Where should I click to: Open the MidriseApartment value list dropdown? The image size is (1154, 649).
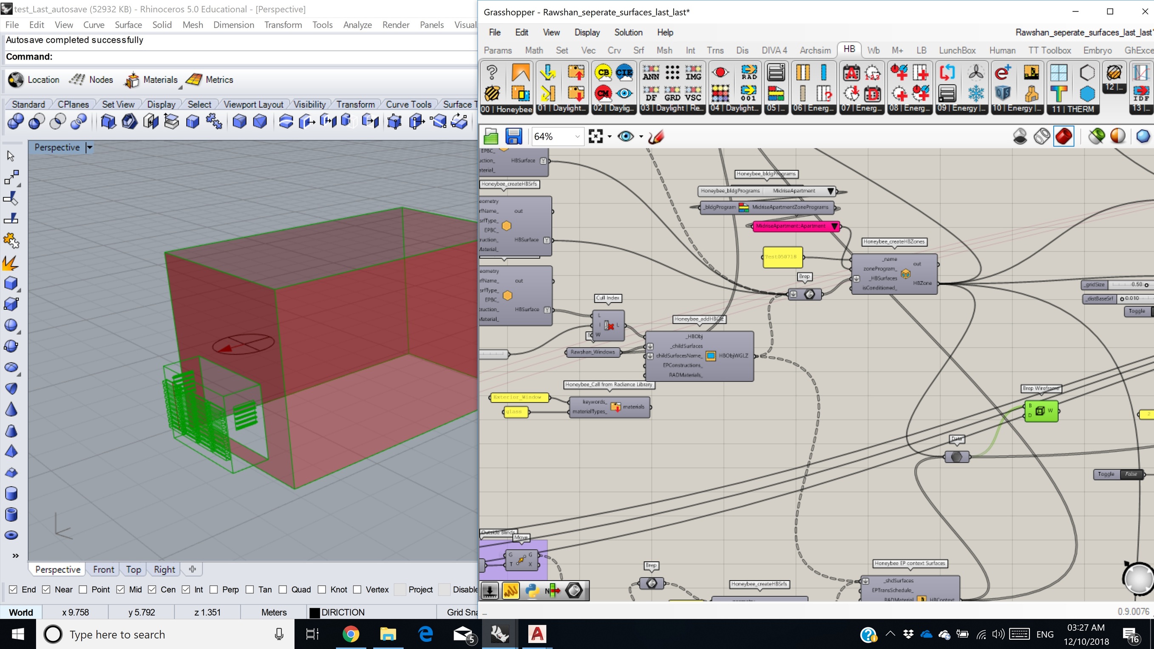tap(831, 191)
